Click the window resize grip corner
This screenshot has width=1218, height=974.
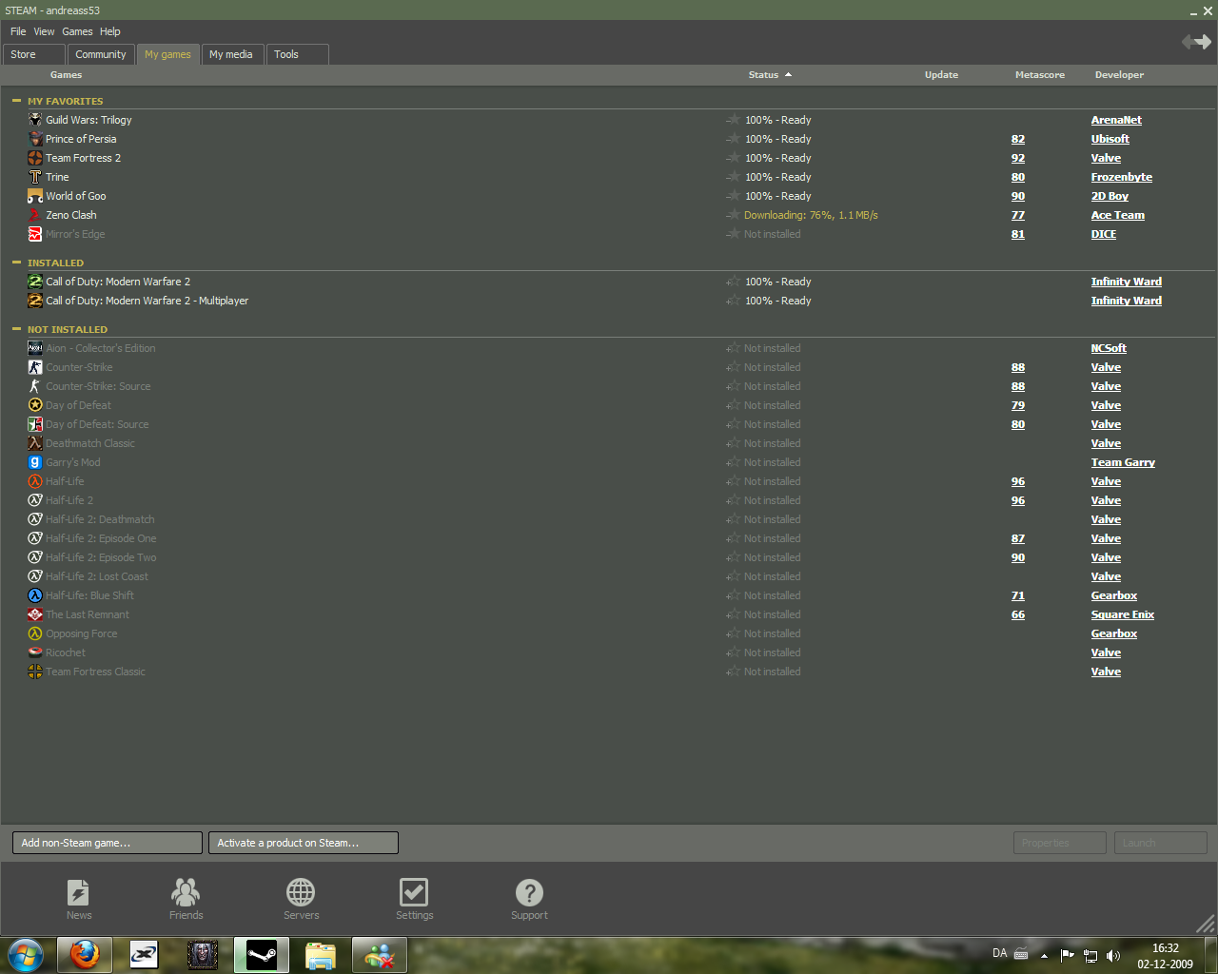(x=1206, y=923)
